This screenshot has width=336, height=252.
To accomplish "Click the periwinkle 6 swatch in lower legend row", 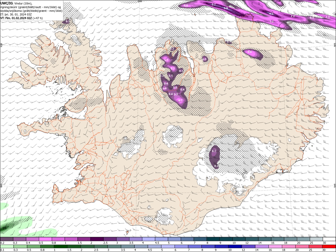I will (181, 246).
